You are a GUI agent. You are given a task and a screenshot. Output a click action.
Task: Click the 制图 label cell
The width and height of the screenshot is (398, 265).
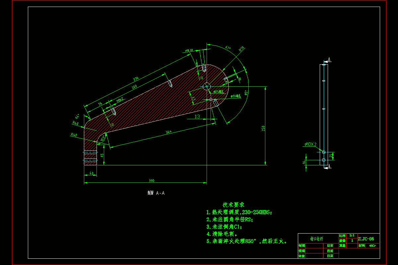pyautogui.click(x=302, y=246)
